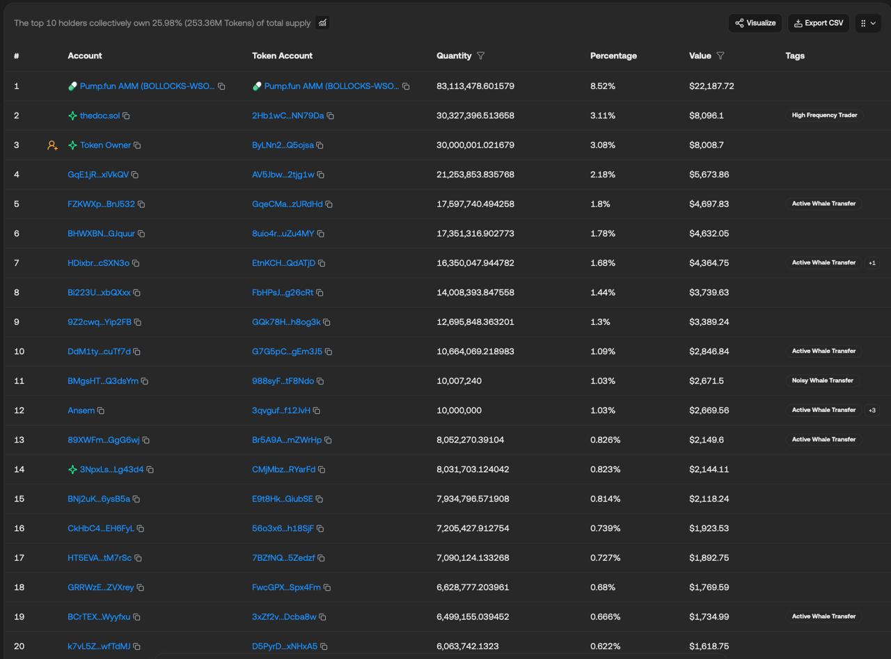Image resolution: width=891 pixels, height=659 pixels.
Task: Copy token account D5PyrD...xNHxA5
Action: tap(324, 646)
